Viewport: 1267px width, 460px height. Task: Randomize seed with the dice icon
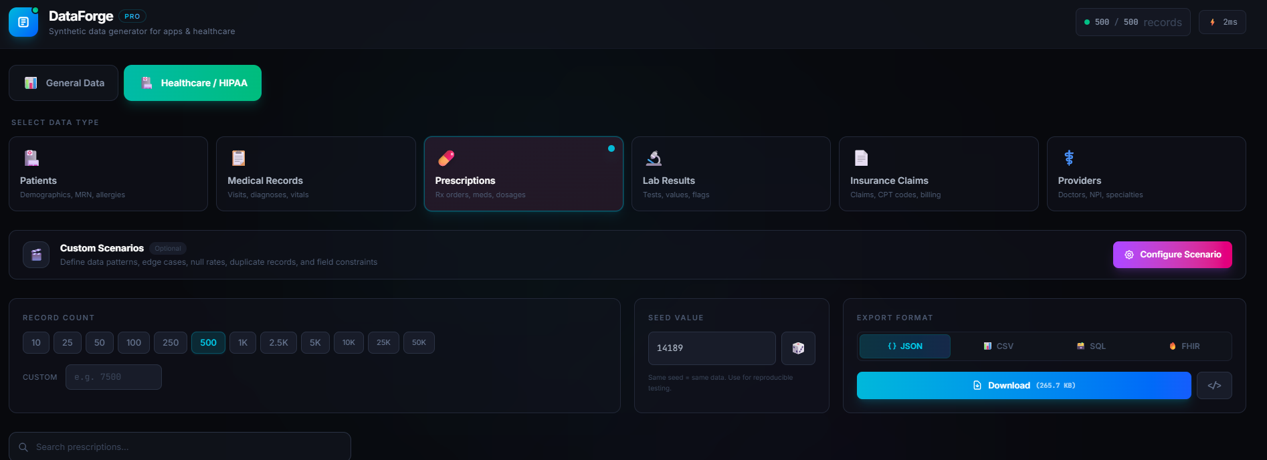tap(798, 348)
